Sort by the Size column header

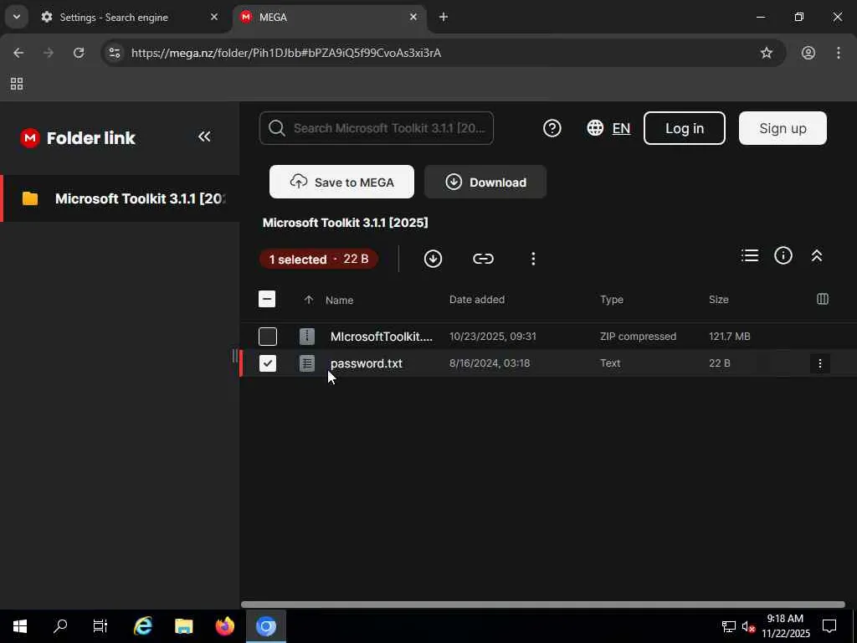719,299
